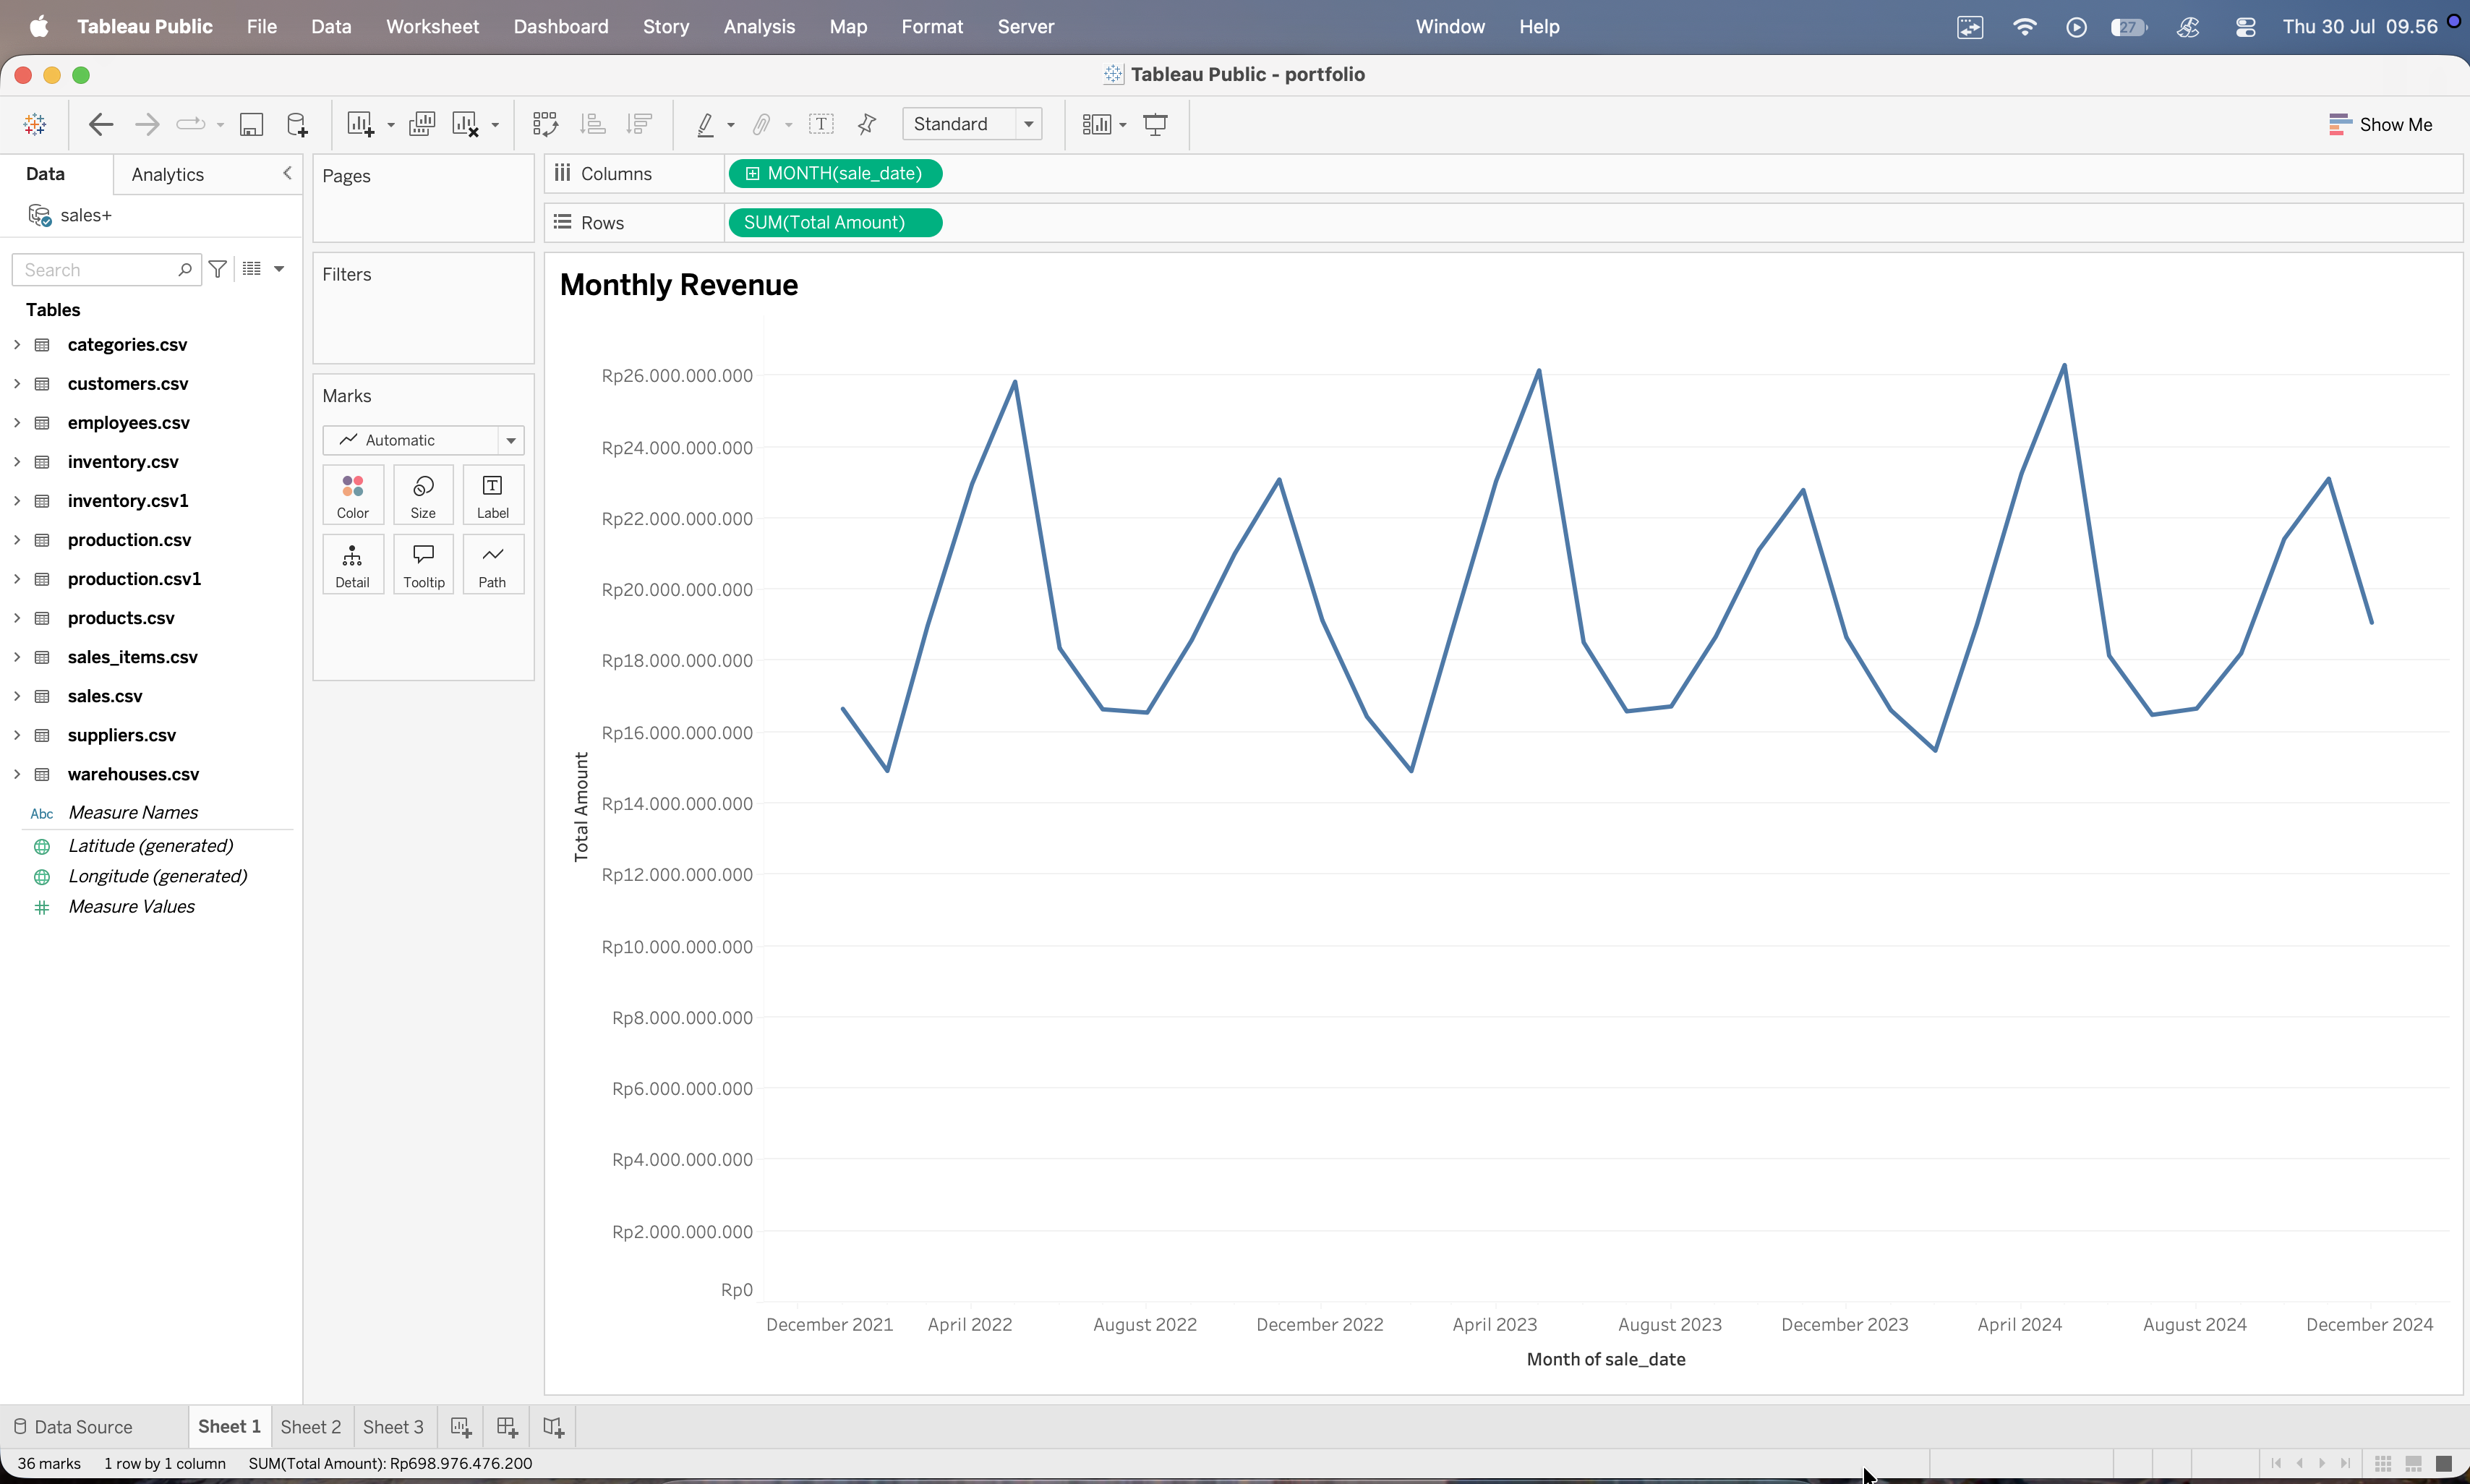This screenshot has width=2470, height=1484.
Task: Expand the employees.csv table
Action: click(17, 423)
